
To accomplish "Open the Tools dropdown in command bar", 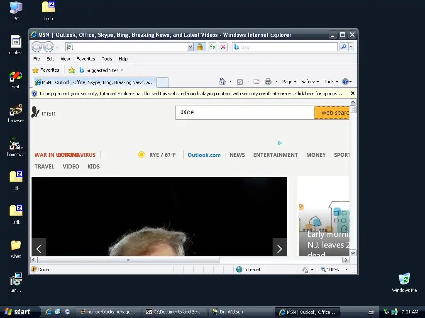I will (331, 82).
